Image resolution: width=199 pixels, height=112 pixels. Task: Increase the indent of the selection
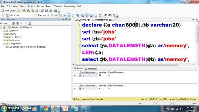(x=109, y=15)
